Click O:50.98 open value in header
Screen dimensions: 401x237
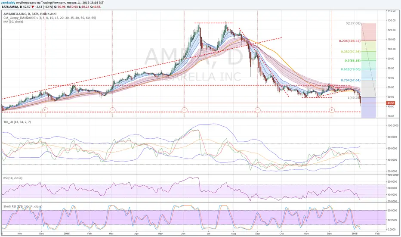pos(60,6)
